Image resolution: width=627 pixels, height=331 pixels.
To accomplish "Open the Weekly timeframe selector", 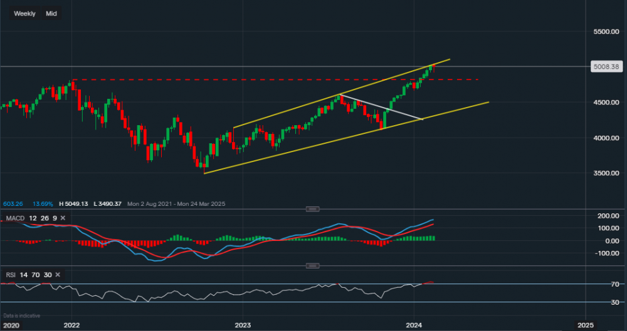I will click(x=24, y=13).
